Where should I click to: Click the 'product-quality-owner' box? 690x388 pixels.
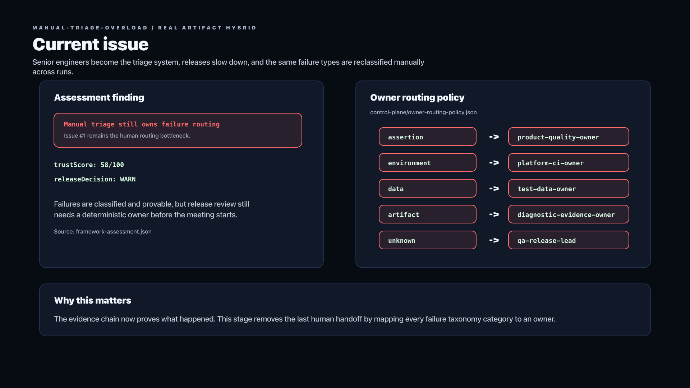(x=569, y=137)
